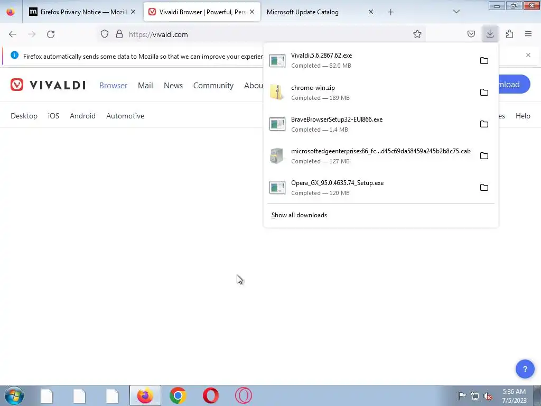Save page to Pocket

(471, 34)
